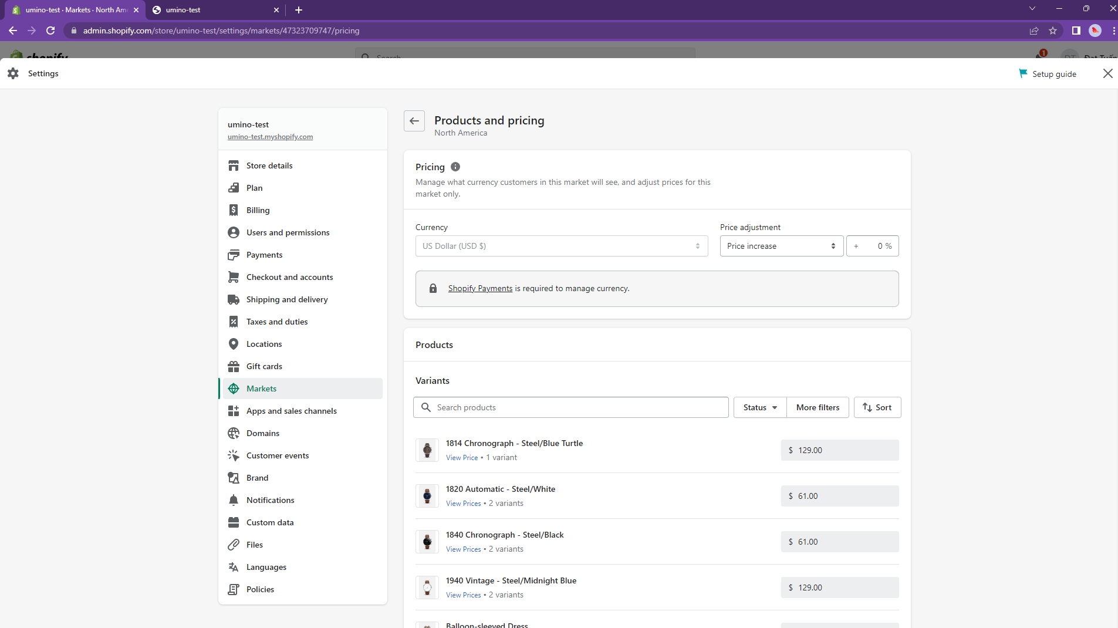The height and width of the screenshot is (628, 1118).
Task: Open the Price increase dropdown
Action: [781, 246]
